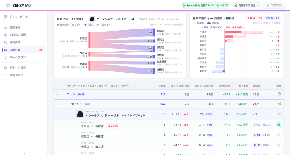
Task: Click the 4点 flow label to 梅田店
Action: [150, 71]
